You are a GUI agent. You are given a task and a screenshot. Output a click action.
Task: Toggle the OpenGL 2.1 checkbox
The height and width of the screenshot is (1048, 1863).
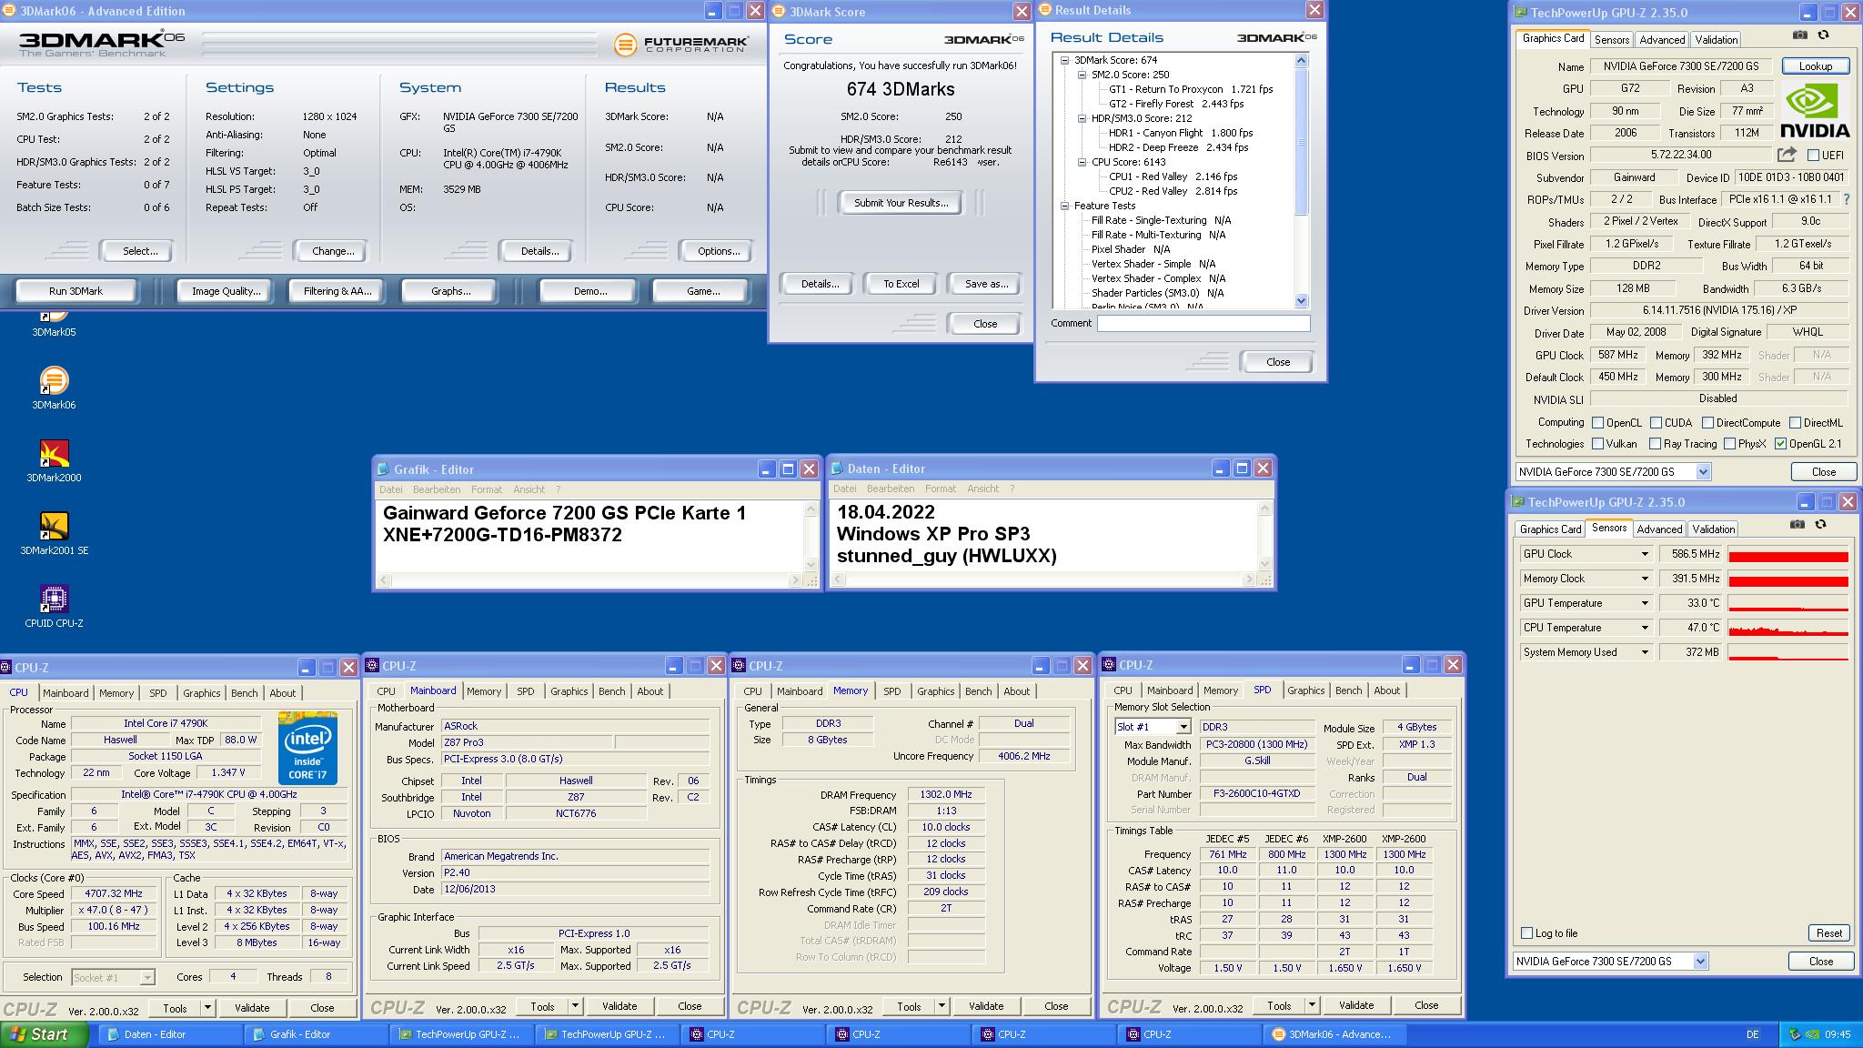pos(1780,444)
